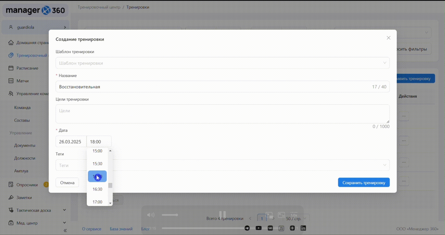Click the manager 360 logo
The image size is (445, 235).
(35, 10)
